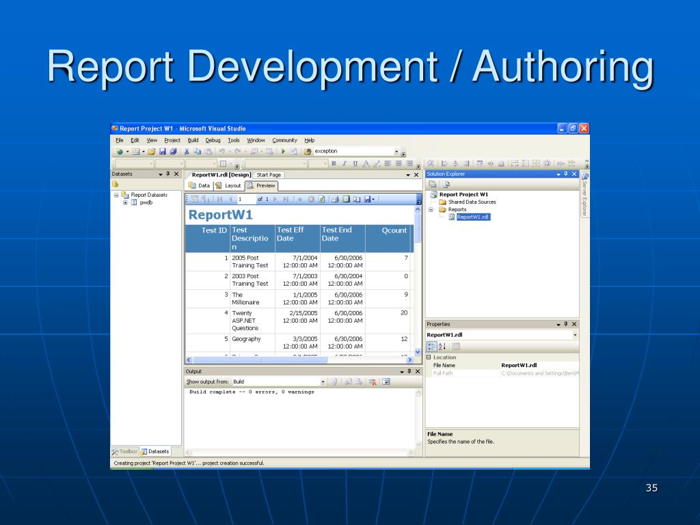Viewport: 700px width, 525px height.
Task: Collapse the Location category in Properties
Action: (x=429, y=358)
